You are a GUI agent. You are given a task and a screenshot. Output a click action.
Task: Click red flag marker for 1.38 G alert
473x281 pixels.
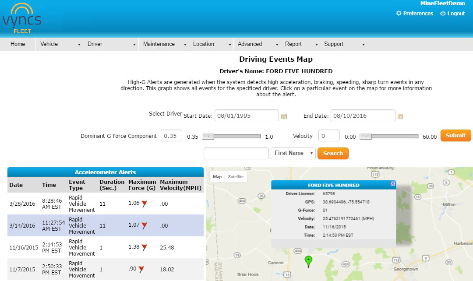click(144, 248)
